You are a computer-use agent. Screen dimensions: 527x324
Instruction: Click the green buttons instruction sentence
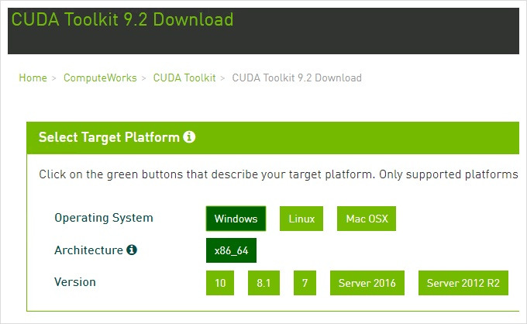278,174
